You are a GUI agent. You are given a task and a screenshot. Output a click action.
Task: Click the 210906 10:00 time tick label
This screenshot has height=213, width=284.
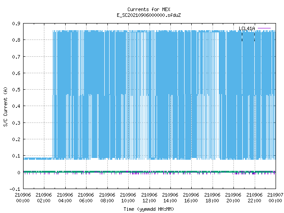[128, 197]
